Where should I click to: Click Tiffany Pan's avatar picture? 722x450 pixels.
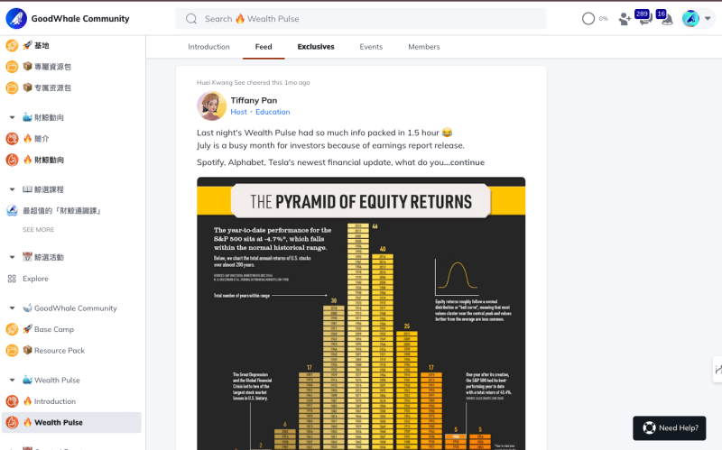click(212, 106)
